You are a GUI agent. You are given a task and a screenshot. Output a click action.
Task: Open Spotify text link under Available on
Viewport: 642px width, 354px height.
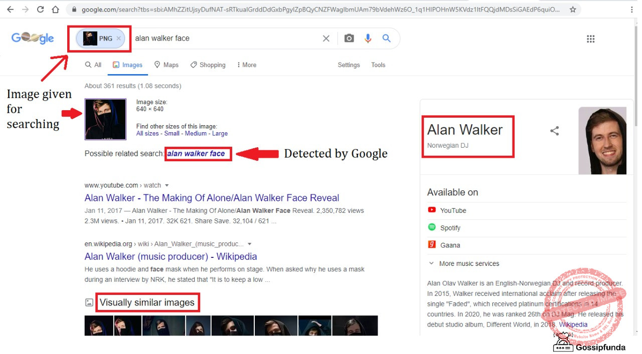pos(450,228)
